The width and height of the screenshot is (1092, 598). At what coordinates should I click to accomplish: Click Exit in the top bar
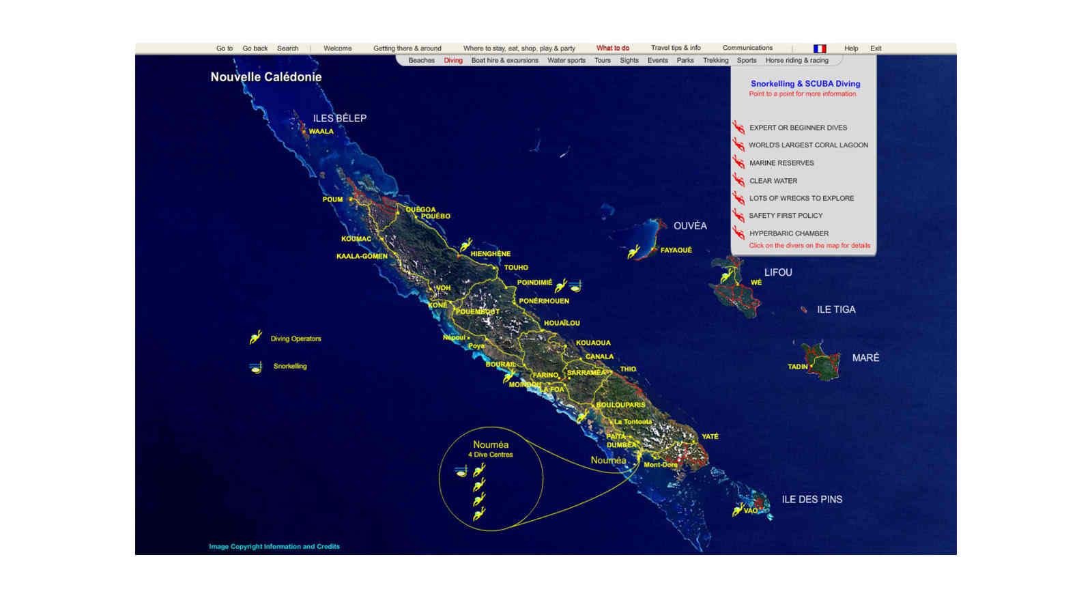[x=876, y=48]
